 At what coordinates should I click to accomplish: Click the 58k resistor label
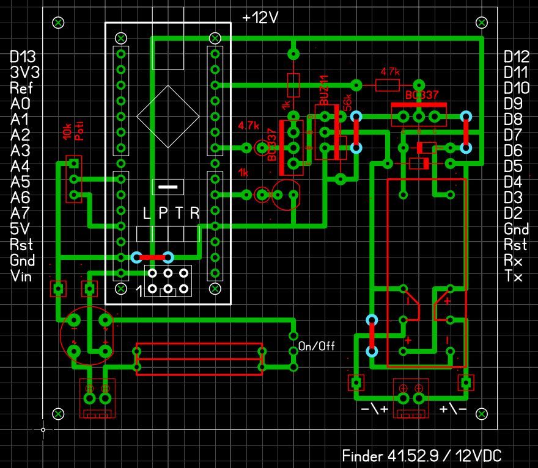coord(347,103)
